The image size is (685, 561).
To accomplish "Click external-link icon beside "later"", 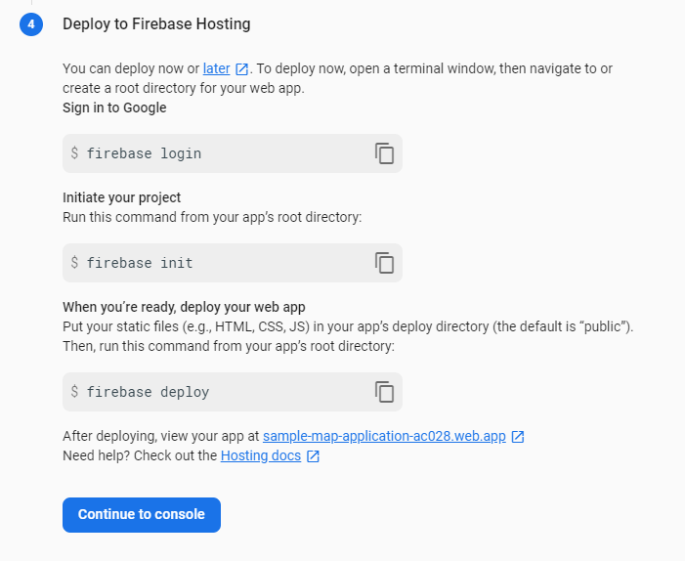I will tap(241, 69).
